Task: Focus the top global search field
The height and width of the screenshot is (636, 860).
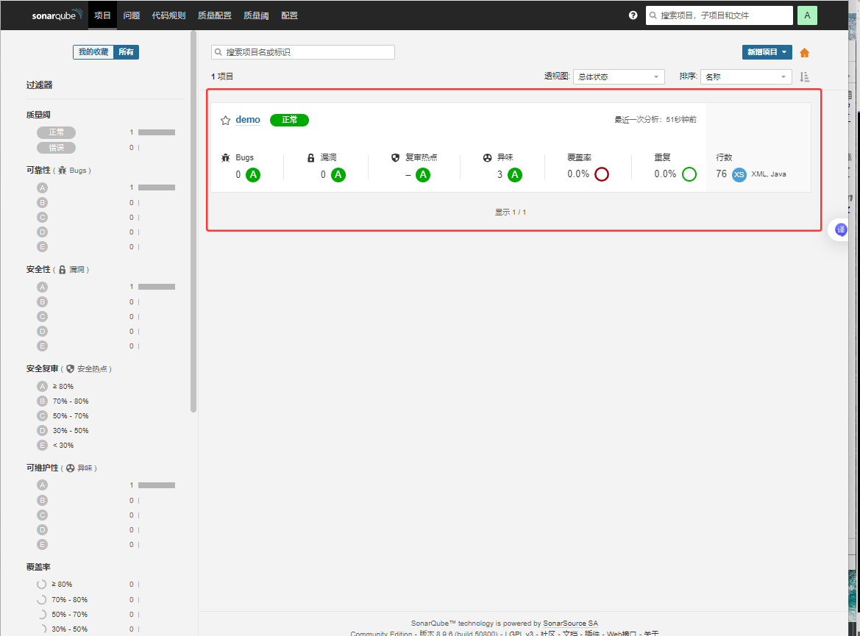Action: click(719, 15)
